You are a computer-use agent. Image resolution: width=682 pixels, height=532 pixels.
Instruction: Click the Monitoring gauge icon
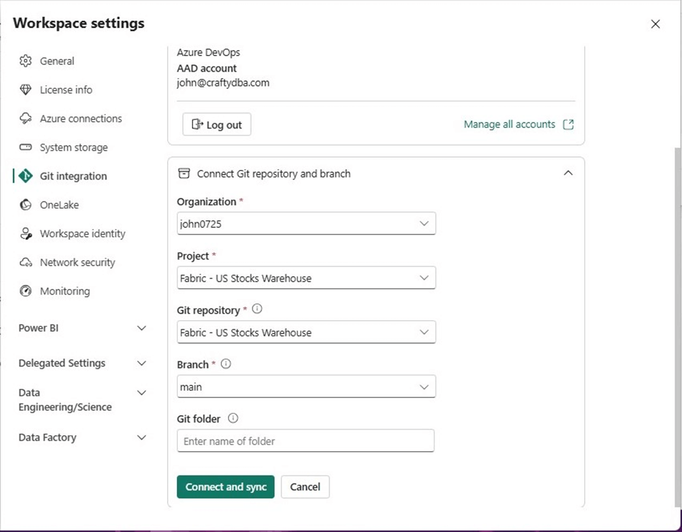click(26, 291)
